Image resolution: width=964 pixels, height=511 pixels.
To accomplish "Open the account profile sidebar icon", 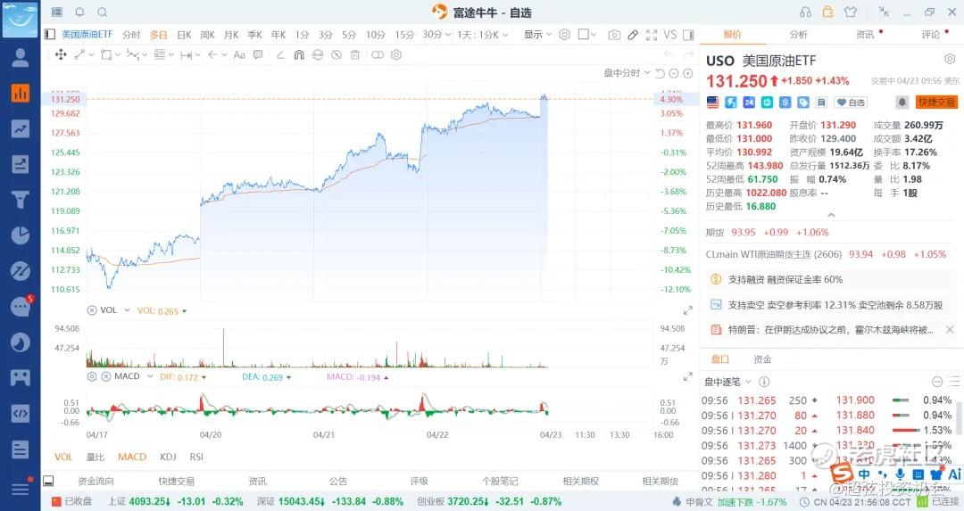I will pos(21,57).
